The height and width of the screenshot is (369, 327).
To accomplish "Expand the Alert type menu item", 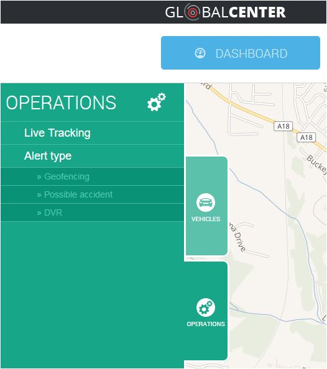I will pyautogui.click(x=93, y=156).
